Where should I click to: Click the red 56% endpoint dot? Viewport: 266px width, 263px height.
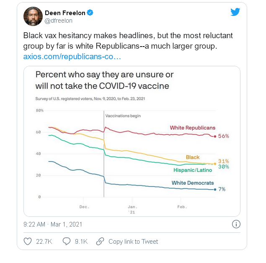click(215, 136)
